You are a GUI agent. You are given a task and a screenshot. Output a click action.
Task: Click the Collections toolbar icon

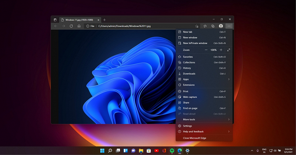pos(213,26)
